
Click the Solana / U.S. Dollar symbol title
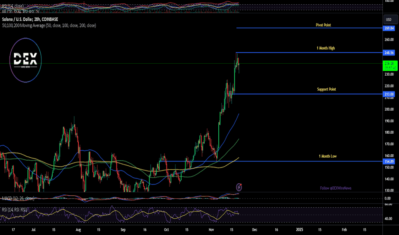(30, 19)
